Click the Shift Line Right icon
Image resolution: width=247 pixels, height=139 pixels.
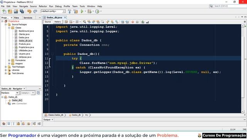click(127, 22)
